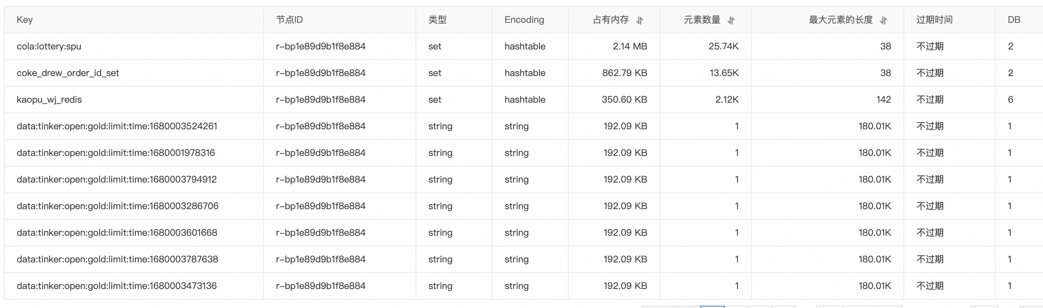Click the 25.74K element count cell

pyautogui.click(x=724, y=46)
